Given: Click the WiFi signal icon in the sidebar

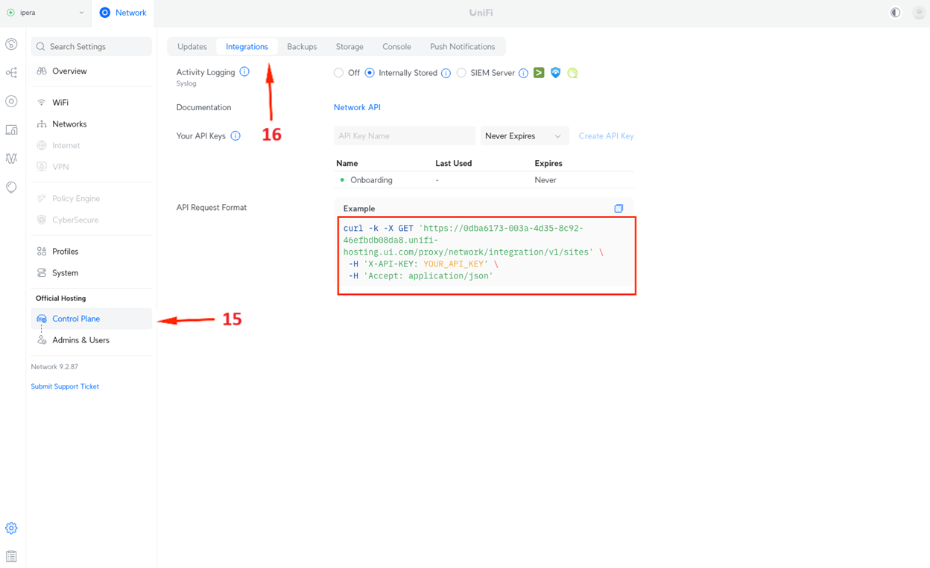Looking at the screenshot, I should point(42,103).
